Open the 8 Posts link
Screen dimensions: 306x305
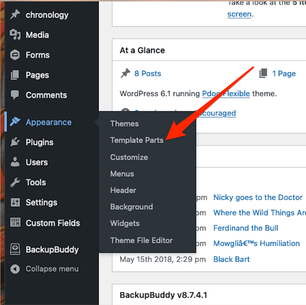click(148, 74)
